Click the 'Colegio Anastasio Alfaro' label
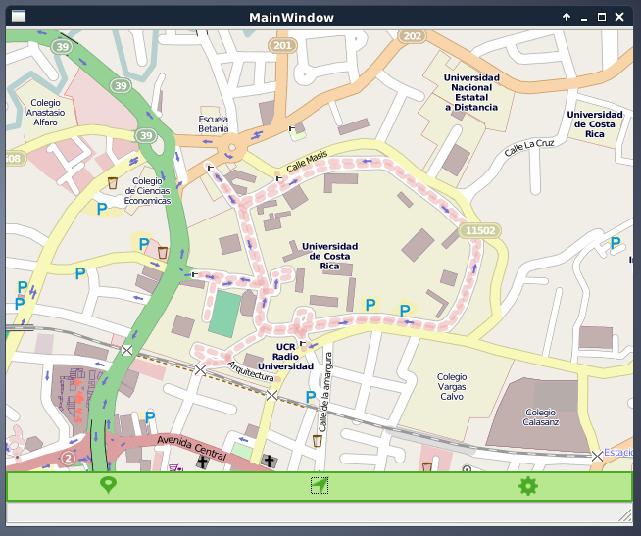Viewport: 641px width, 536px height. (45, 113)
